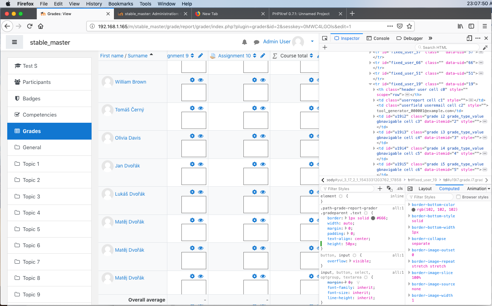Open grade settings gear for Tomáš Černý Assignment 10
492x306 pixels.
(x=254, y=108)
